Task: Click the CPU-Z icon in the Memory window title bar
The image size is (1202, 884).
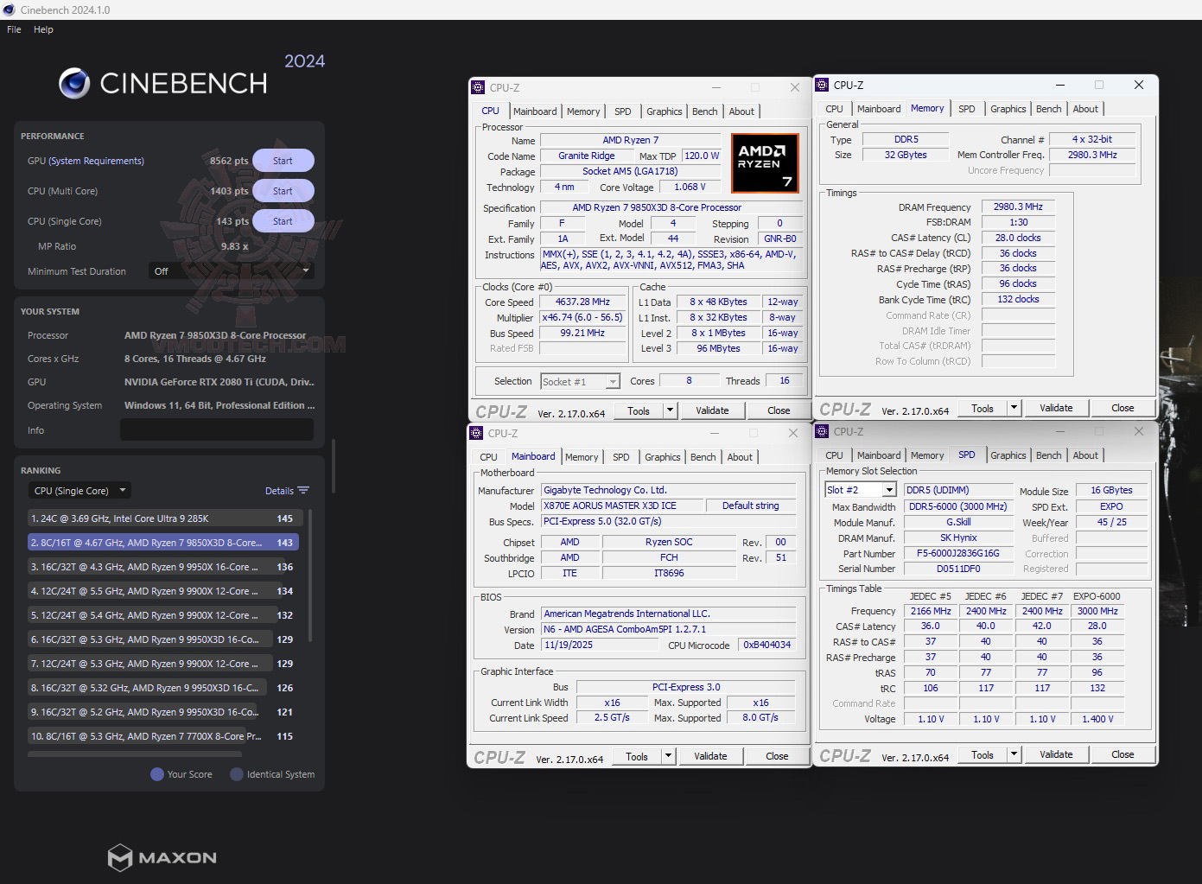Action: 822,85
